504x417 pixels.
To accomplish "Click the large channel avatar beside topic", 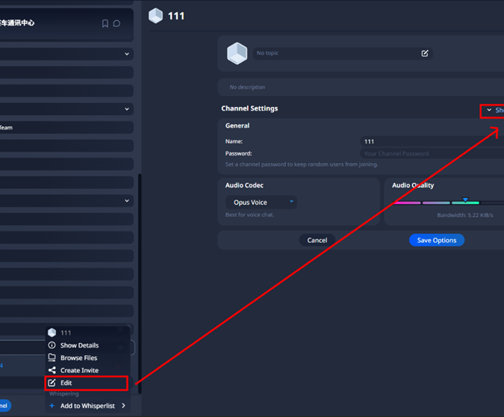I will tap(237, 53).
